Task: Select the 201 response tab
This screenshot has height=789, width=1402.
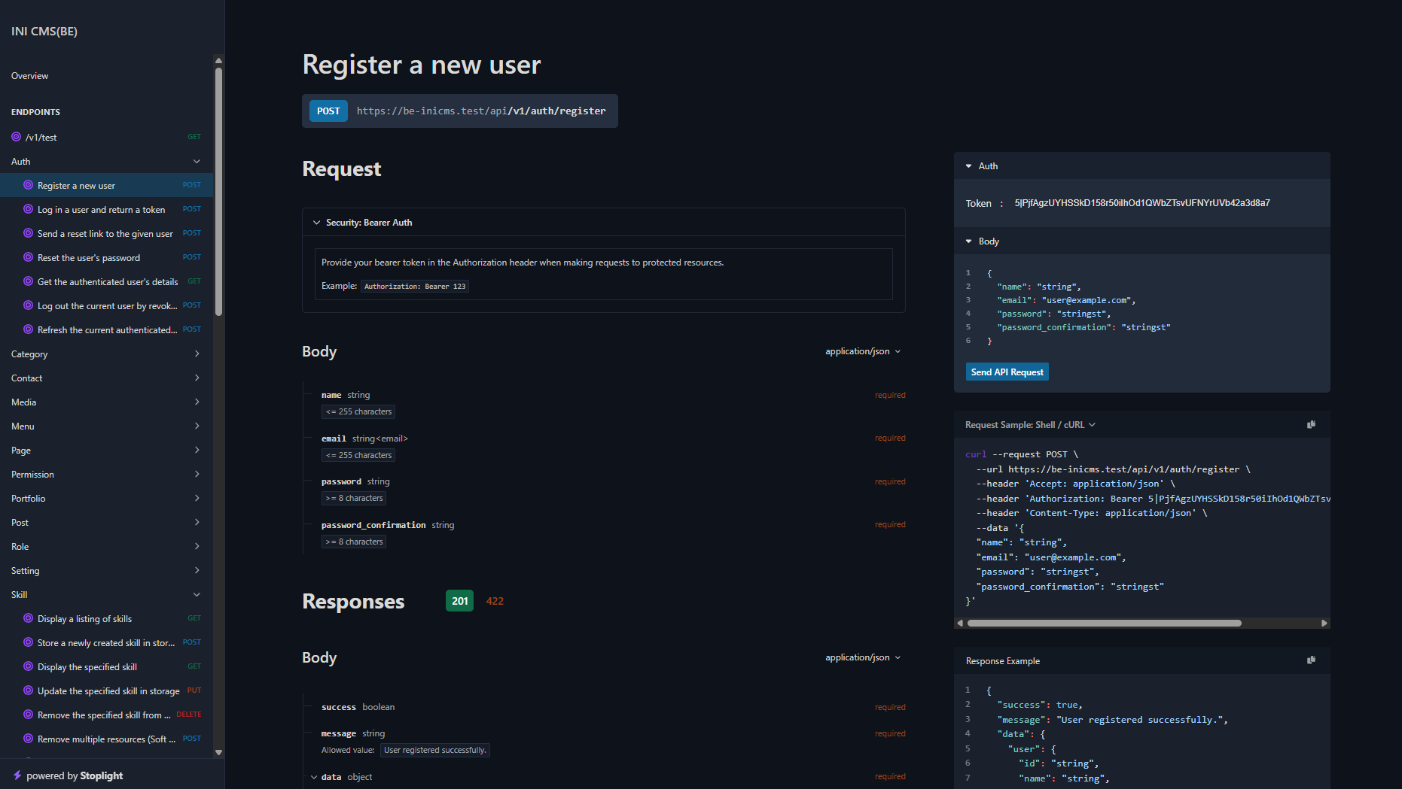Action: click(x=460, y=601)
